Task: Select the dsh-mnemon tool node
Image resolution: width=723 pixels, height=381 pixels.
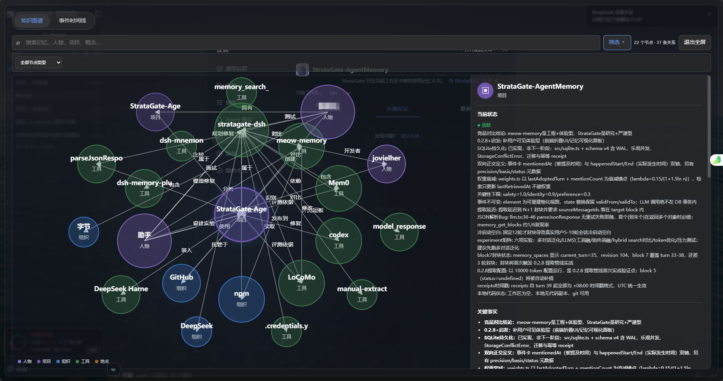Action: click(181, 146)
